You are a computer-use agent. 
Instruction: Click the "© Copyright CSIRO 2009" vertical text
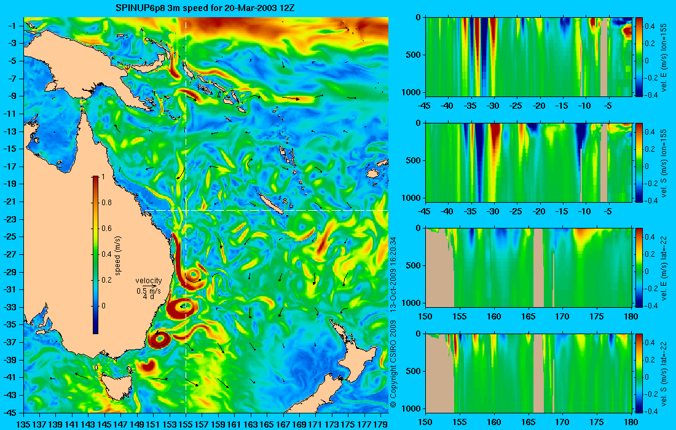[393, 364]
